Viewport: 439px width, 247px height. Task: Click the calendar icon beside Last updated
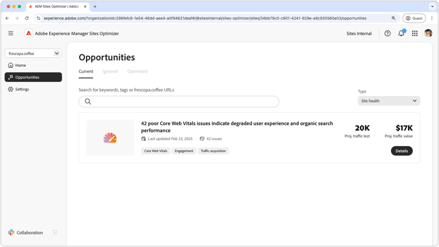click(x=143, y=138)
